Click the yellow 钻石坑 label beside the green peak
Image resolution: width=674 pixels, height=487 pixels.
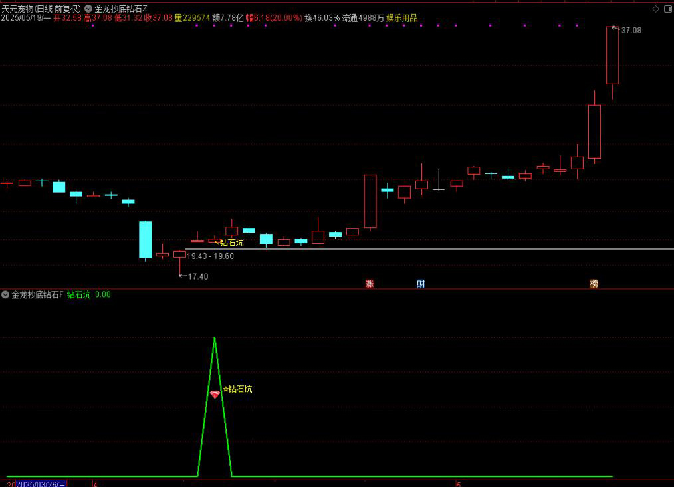point(239,389)
